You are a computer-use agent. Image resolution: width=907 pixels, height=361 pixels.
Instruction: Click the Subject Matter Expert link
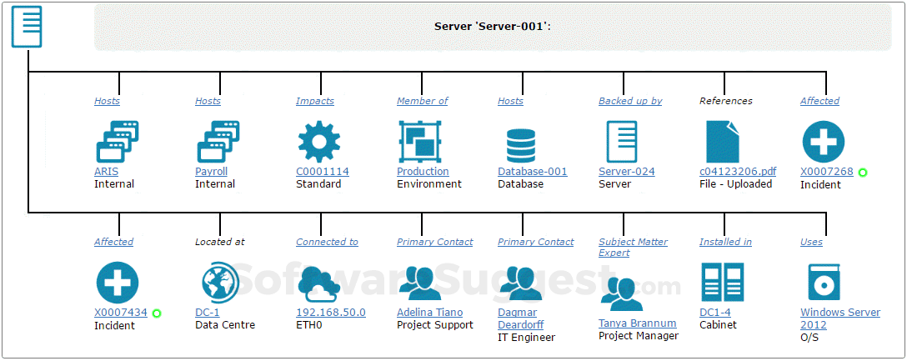click(633, 247)
